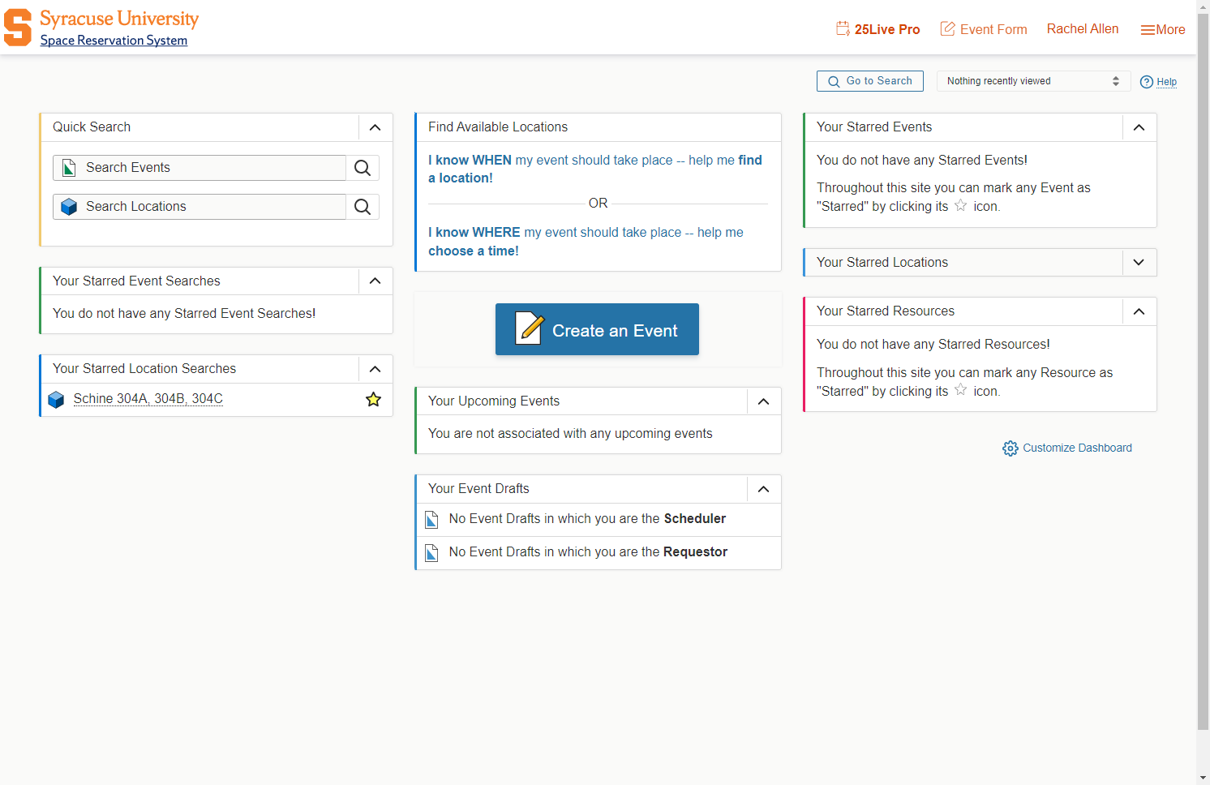Click the 25Live Pro calendar icon
The width and height of the screenshot is (1210, 785).
coord(843,28)
